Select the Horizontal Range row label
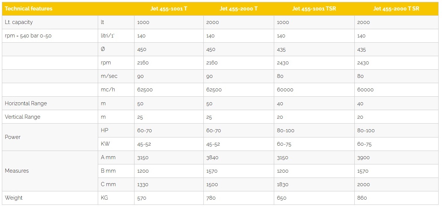 click(26, 103)
